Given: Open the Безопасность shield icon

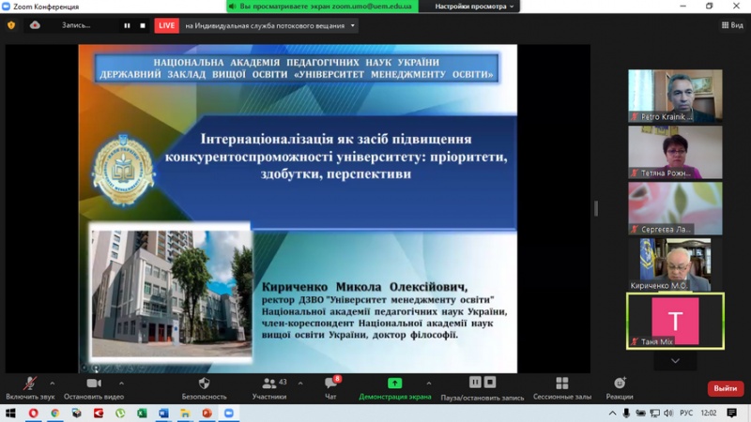Looking at the screenshot, I should tap(204, 384).
